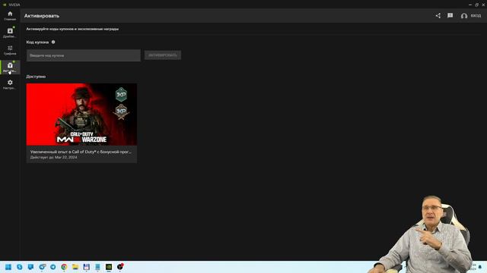The width and height of the screenshot is (487, 273).
Task: Click the 'Код купона' label
Action: click(x=37, y=42)
